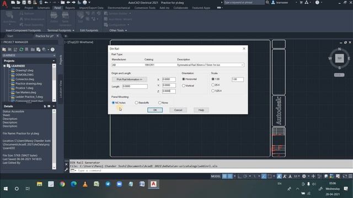This screenshot has height=198, width=353.
Task: Open the Import/Export Data ribbon tab
Action: tap(91, 8)
